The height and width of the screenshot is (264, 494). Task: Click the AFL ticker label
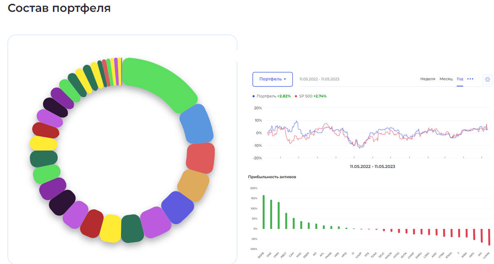322,255
